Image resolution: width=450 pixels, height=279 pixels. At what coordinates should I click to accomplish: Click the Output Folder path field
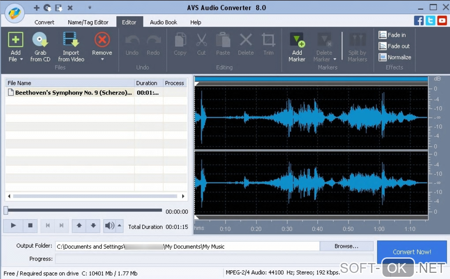coord(187,246)
